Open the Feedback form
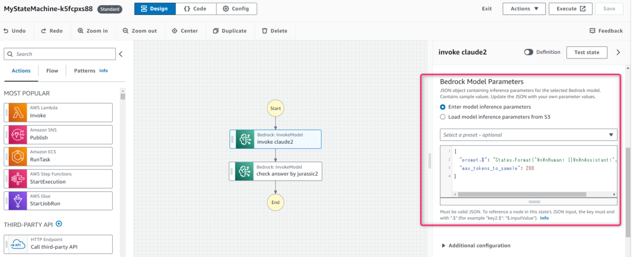This screenshot has height=257, width=632. coord(606,31)
